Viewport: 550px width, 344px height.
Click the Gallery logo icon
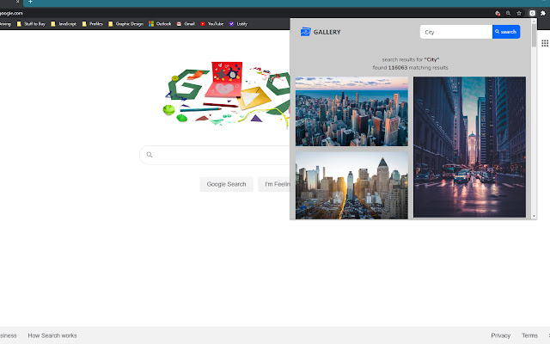306,32
